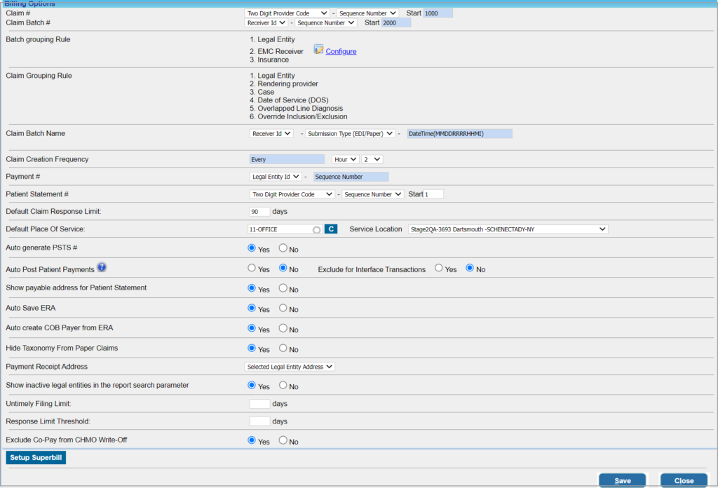Click the Override Inclusion/Exclusion rule text
Screen dimensions: 718x488
click(302, 116)
